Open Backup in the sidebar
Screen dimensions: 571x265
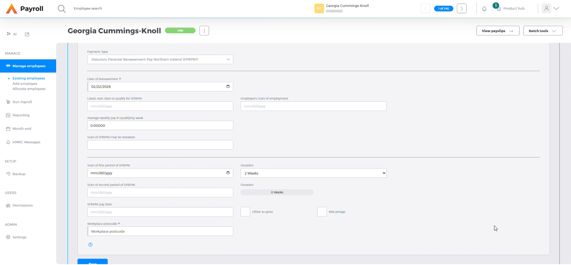coord(19,174)
